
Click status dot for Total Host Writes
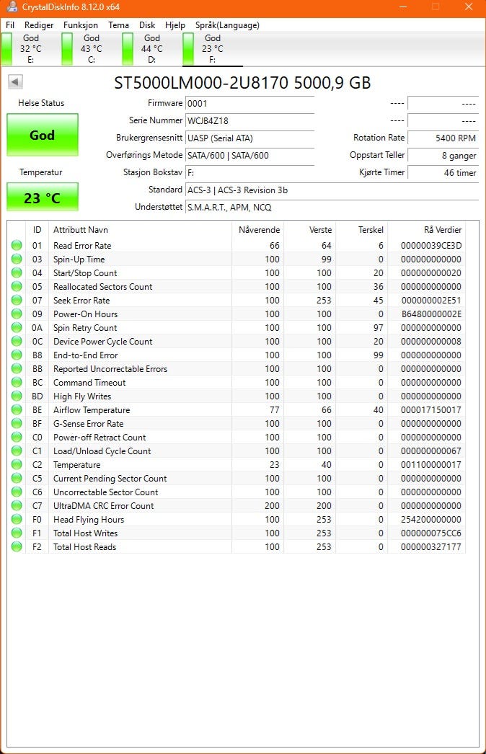point(17,533)
